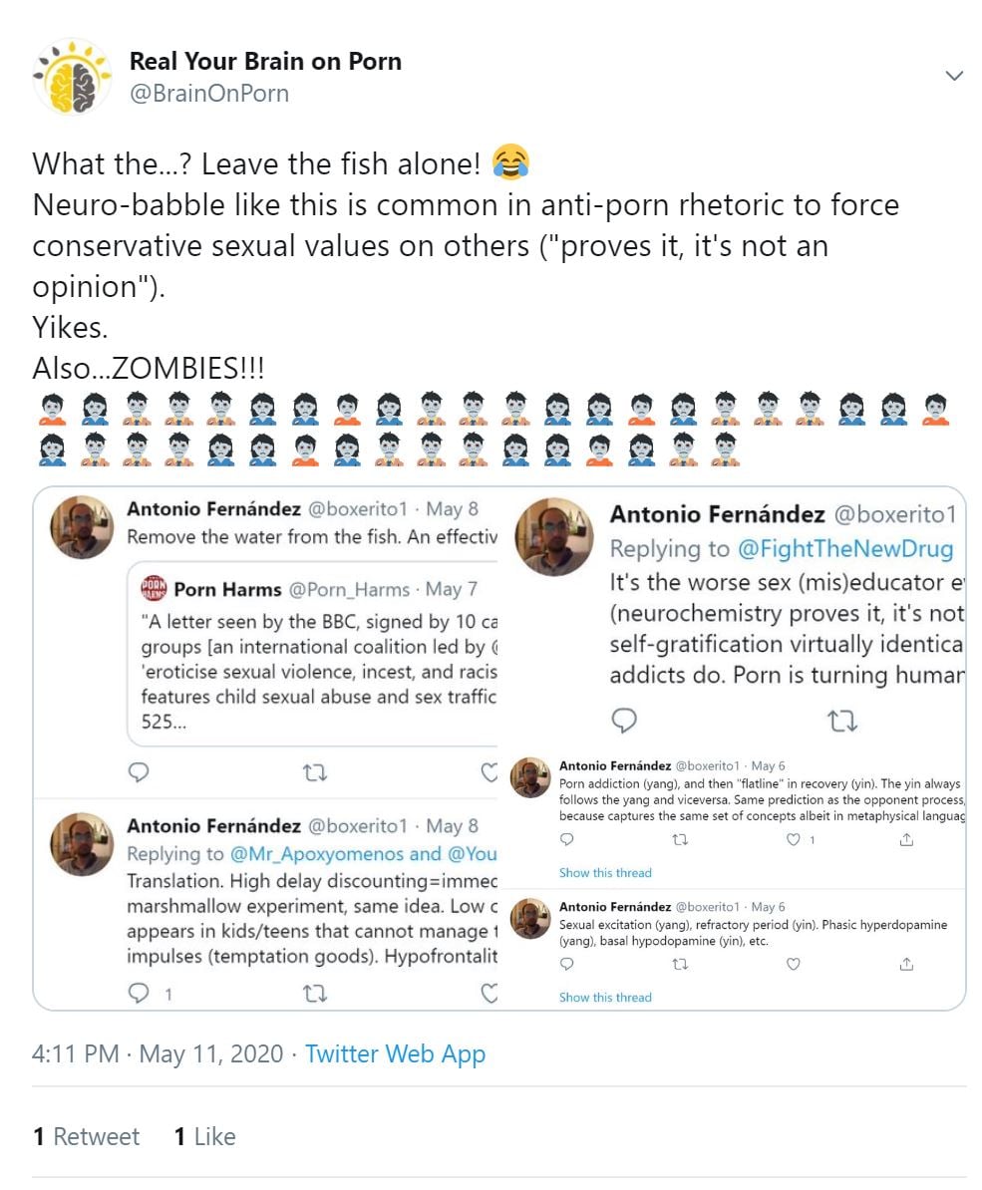Screen dimensions: 982x1190
Task: Open the tweet options chevron menu
Action: click(954, 77)
